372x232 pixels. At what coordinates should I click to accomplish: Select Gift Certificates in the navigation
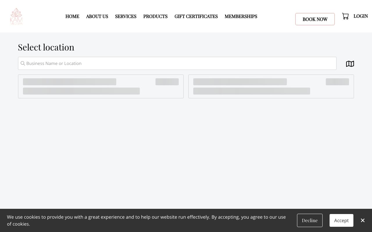[196, 17]
